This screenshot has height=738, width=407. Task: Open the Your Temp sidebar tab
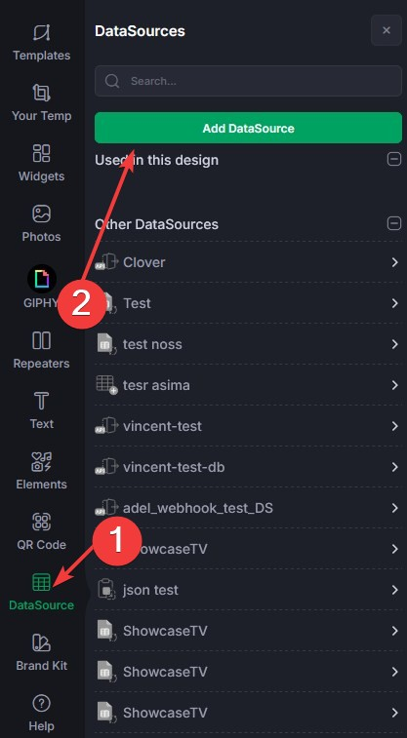pos(41,102)
